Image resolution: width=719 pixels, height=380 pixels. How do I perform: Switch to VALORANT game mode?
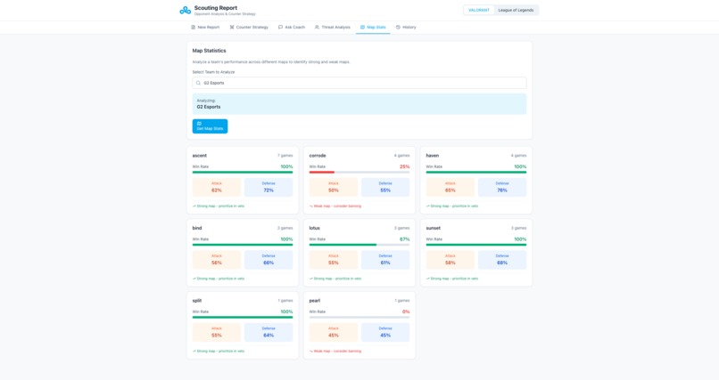[479, 10]
